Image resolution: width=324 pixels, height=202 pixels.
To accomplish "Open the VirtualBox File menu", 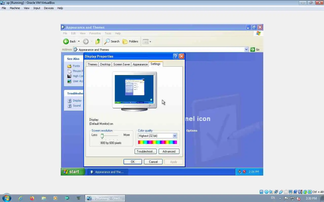I will [x=4, y=8].
